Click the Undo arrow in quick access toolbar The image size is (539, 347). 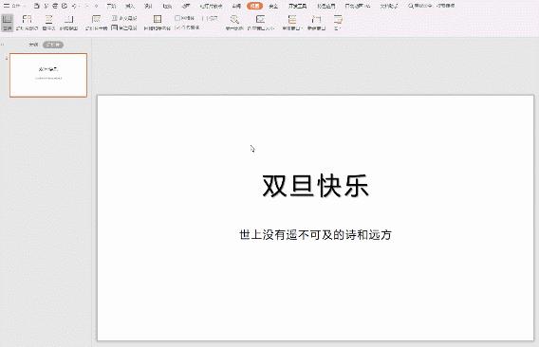(74, 7)
